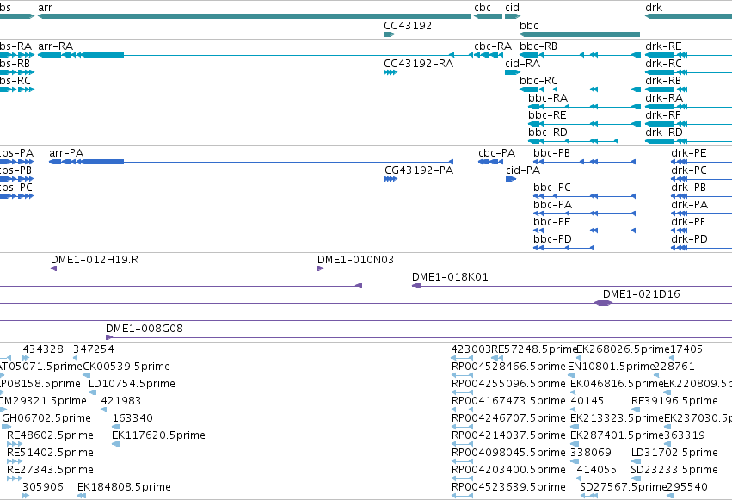
Task: Select transcript drk-RD
Action: 689,141
